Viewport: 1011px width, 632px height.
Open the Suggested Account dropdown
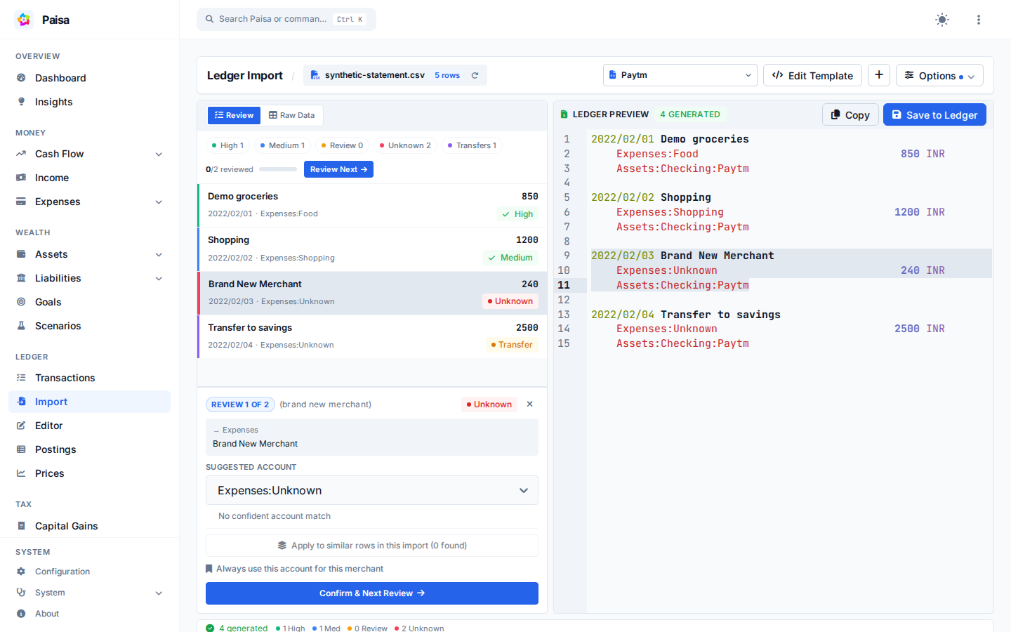click(x=372, y=490)
